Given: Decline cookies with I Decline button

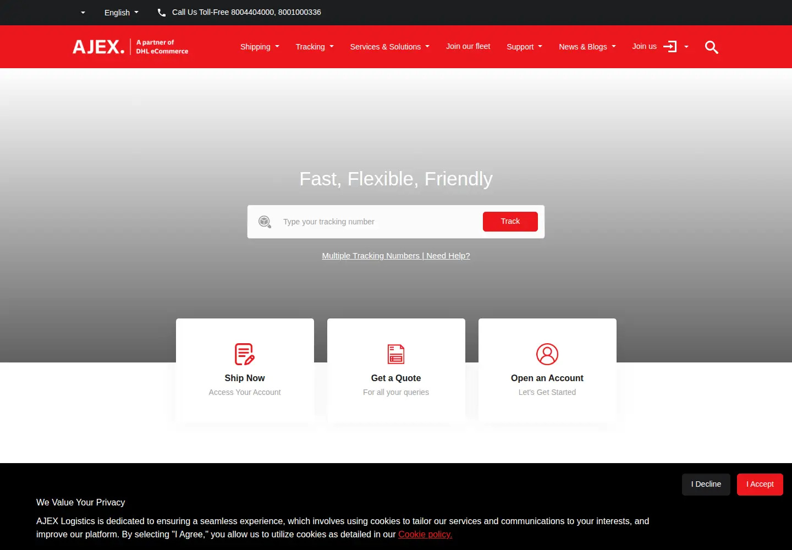Looking at the screenshot, I should pos(706,485).
